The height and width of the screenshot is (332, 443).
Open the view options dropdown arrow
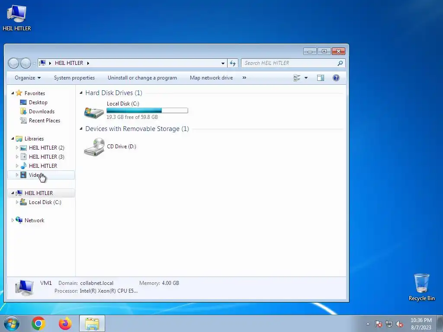tap(306, 78)
